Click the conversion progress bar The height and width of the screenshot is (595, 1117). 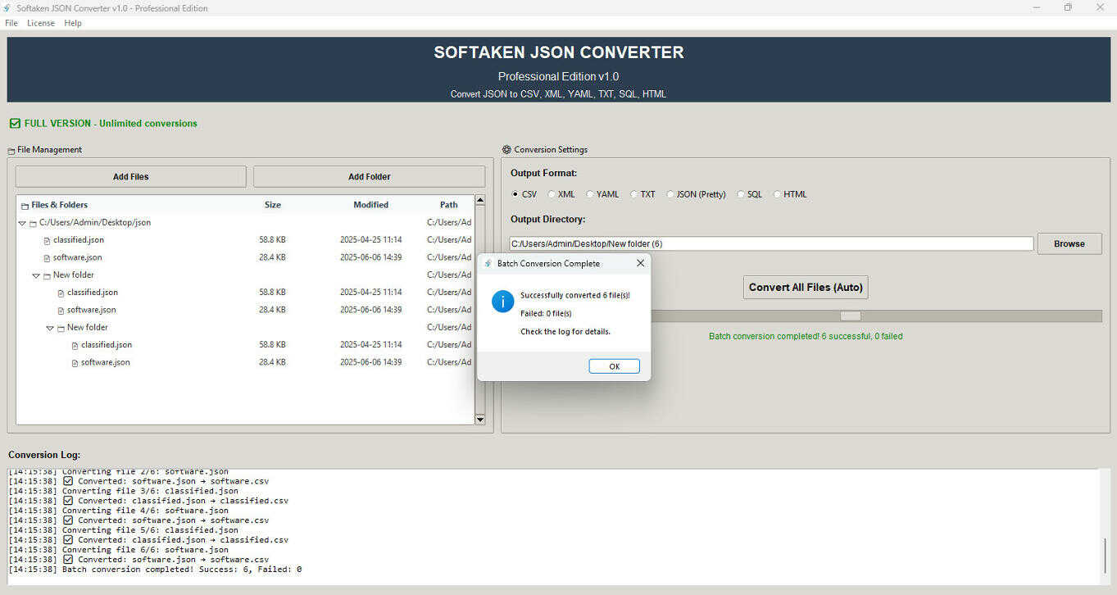coord(850,316)
